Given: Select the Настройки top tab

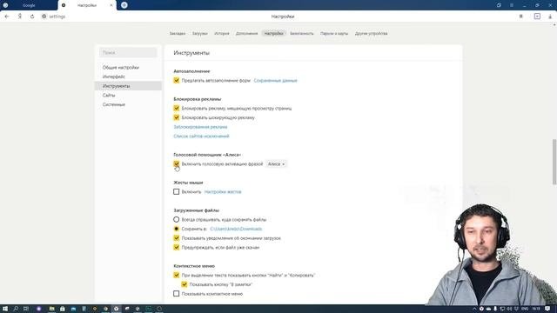Looking at the screenshot, I should tap(273, 33).
